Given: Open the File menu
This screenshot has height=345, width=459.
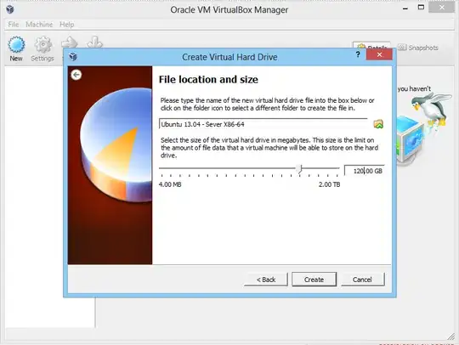Looking at the screenshot, I should [14, 25].
